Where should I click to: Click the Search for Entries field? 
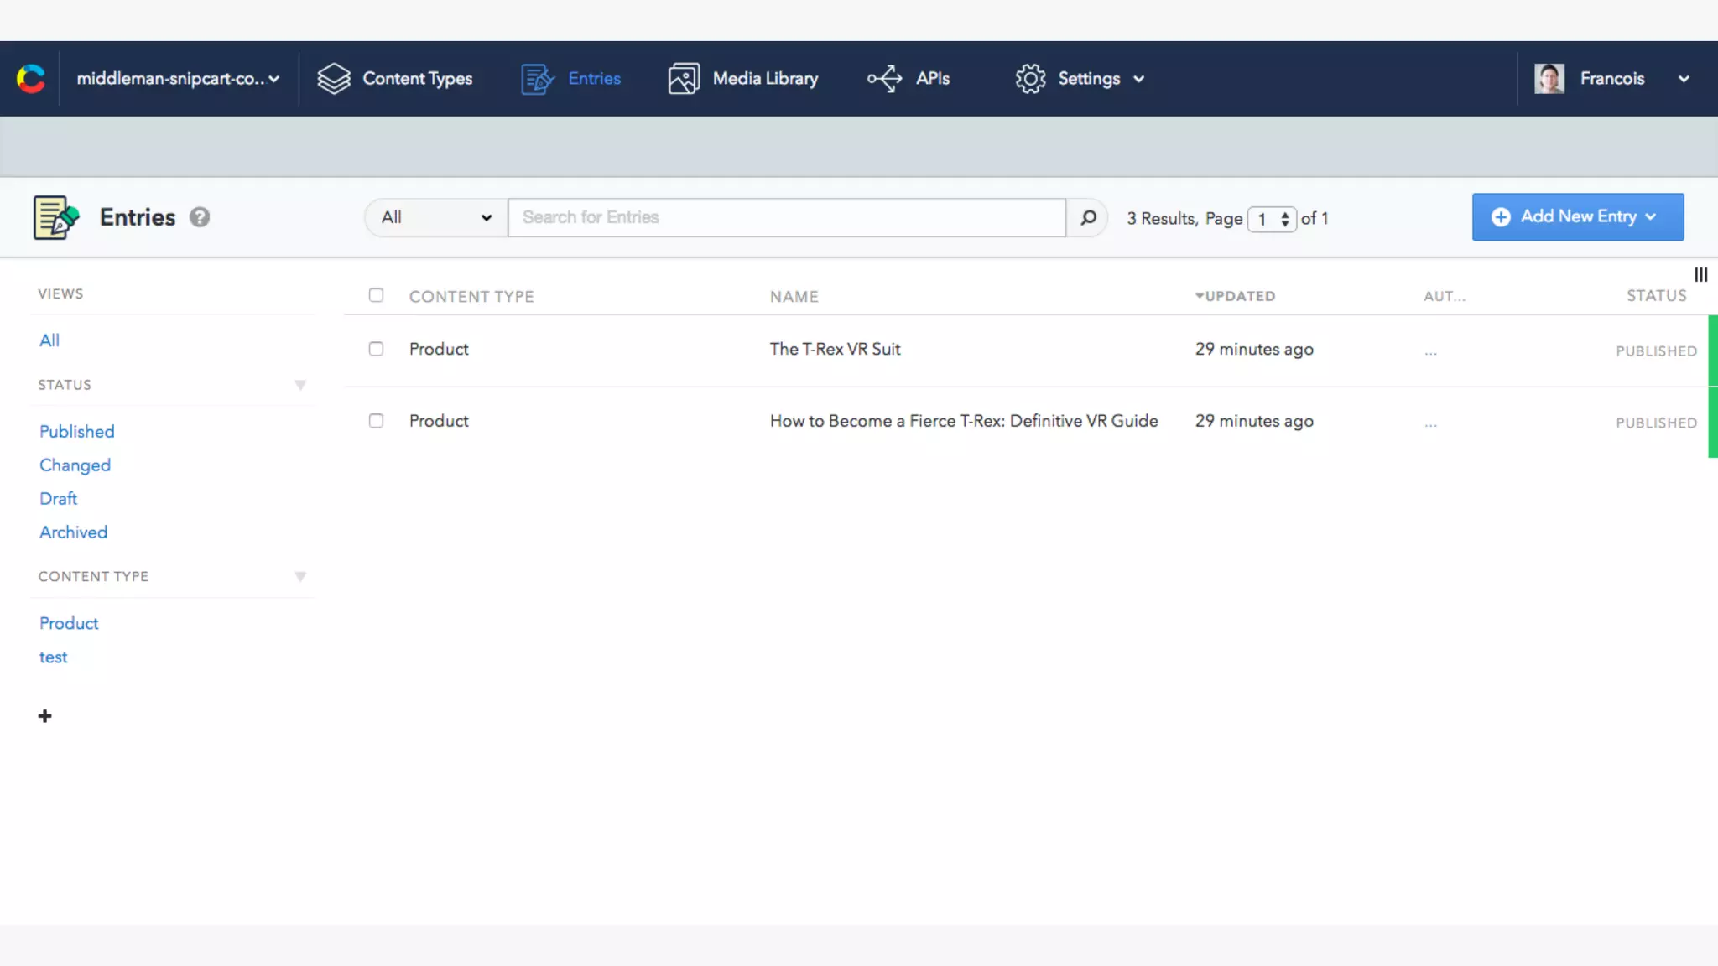(786, 218)
